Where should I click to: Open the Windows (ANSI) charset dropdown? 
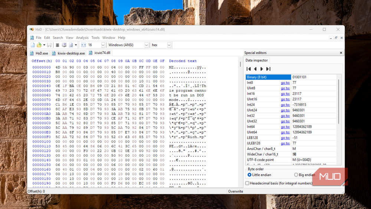tap(128, 45)
